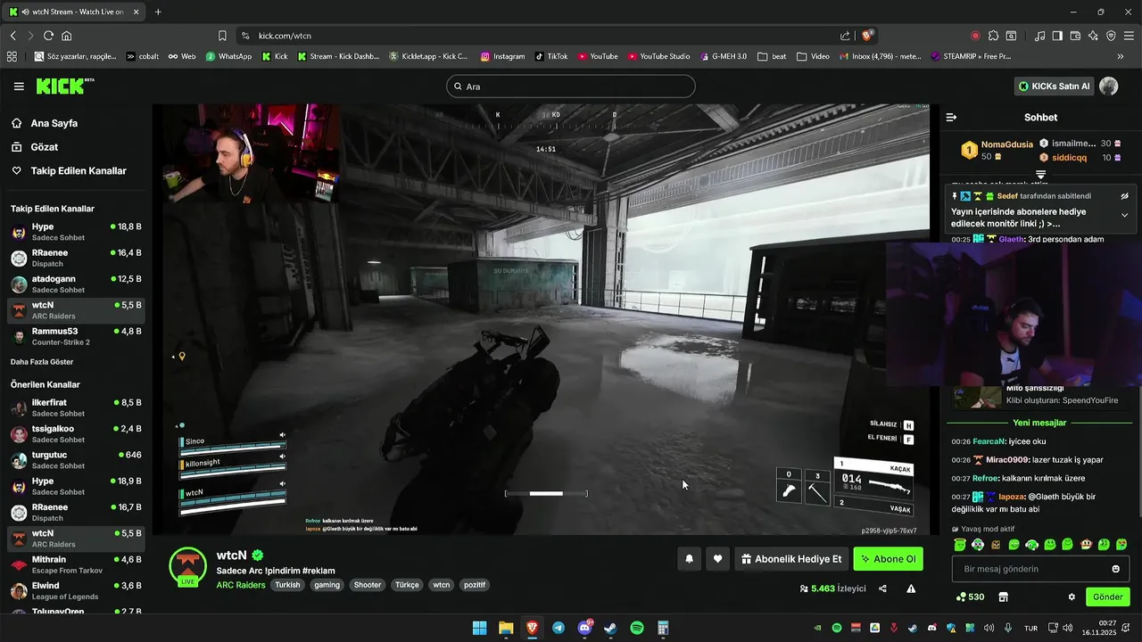The height and width of the screenshot is (642, 1142).
Task: Switch to the wtcN Stream tab
Action: click(75, 12)
